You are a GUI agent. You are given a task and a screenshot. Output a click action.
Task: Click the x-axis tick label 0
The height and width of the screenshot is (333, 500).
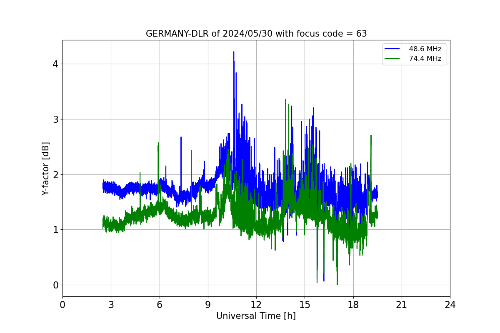click(x=62, y=305)
